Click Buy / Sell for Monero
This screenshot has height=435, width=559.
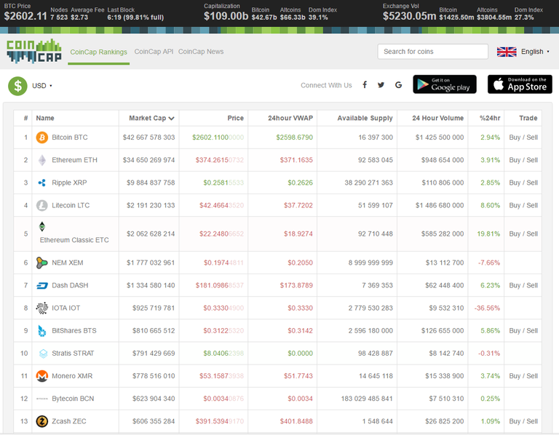click(523, 376)
